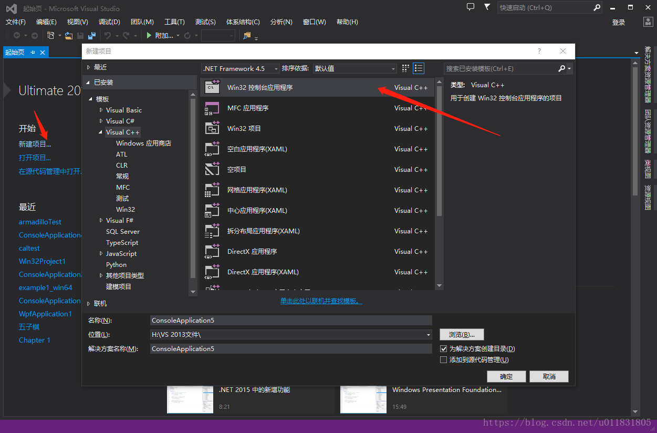Click the 单击此处以联机并查找模板 link
657x433 pixels.
click(321, 301)
